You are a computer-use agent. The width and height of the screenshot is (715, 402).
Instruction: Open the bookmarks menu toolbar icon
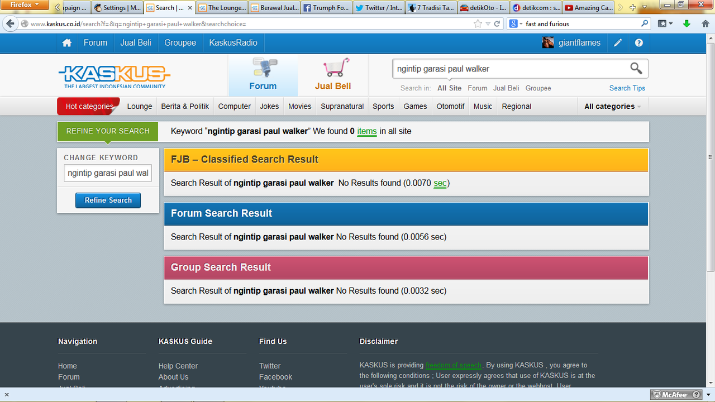(x=665, y=24)
